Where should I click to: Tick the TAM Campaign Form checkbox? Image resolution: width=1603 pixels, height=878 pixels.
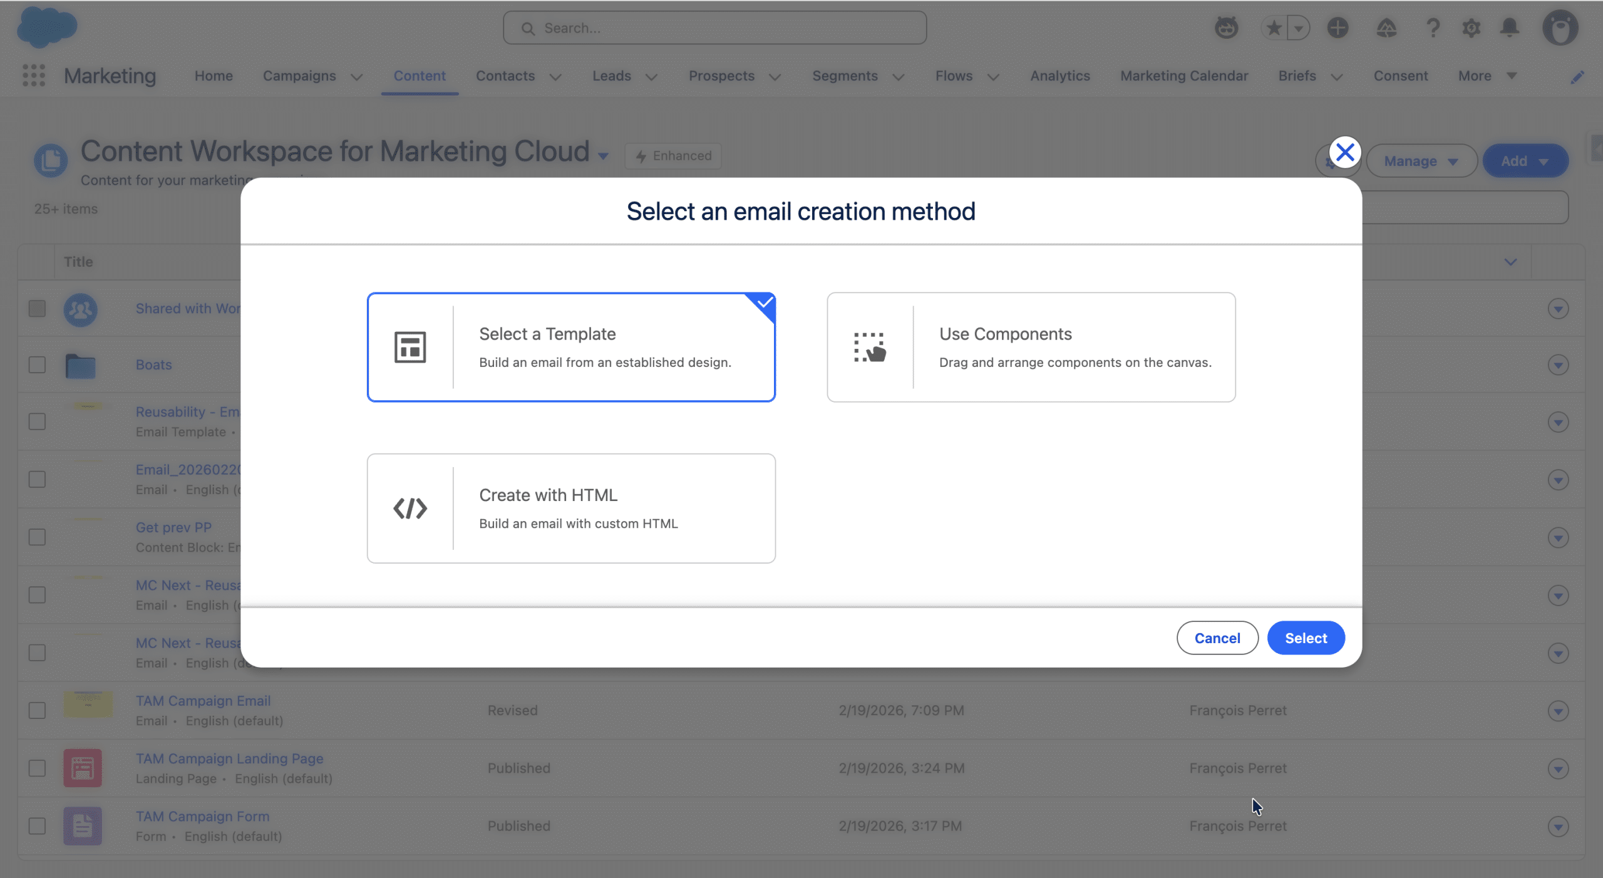(38, 825)
